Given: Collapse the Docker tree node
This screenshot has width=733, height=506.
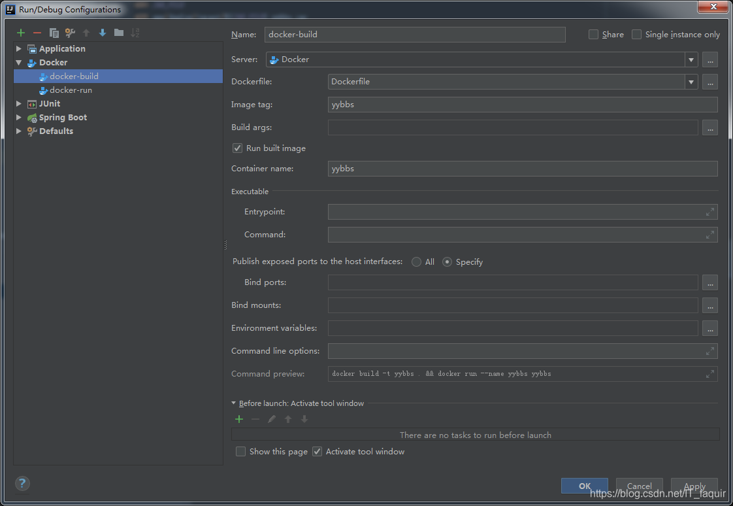Looking at the screenshot, I should coord(19,62).
